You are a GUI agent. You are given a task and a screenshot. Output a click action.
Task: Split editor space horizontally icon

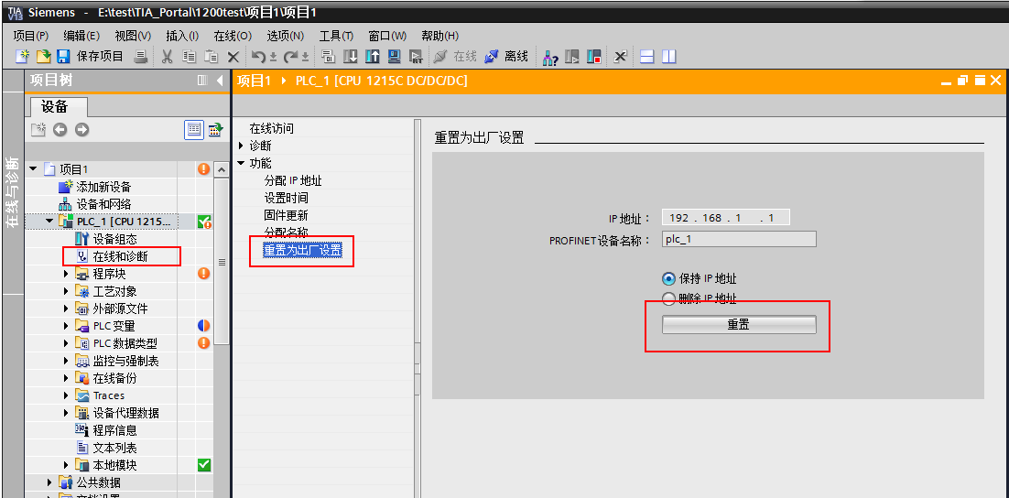[x=647, y=57]
